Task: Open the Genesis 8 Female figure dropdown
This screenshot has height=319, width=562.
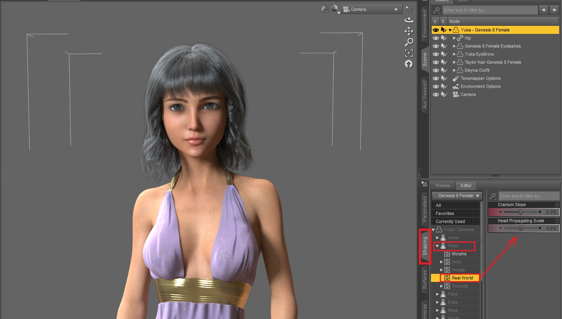Action: coord(457,196)
